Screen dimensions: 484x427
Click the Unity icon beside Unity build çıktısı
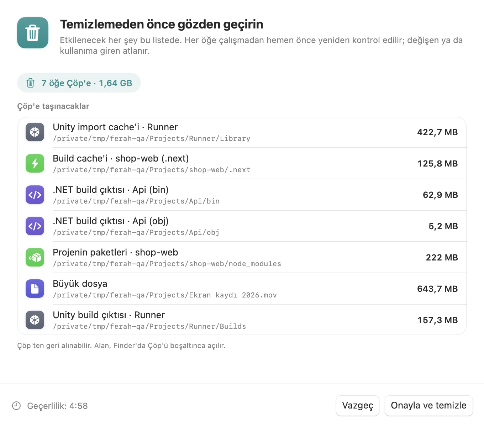click(35, 320)
